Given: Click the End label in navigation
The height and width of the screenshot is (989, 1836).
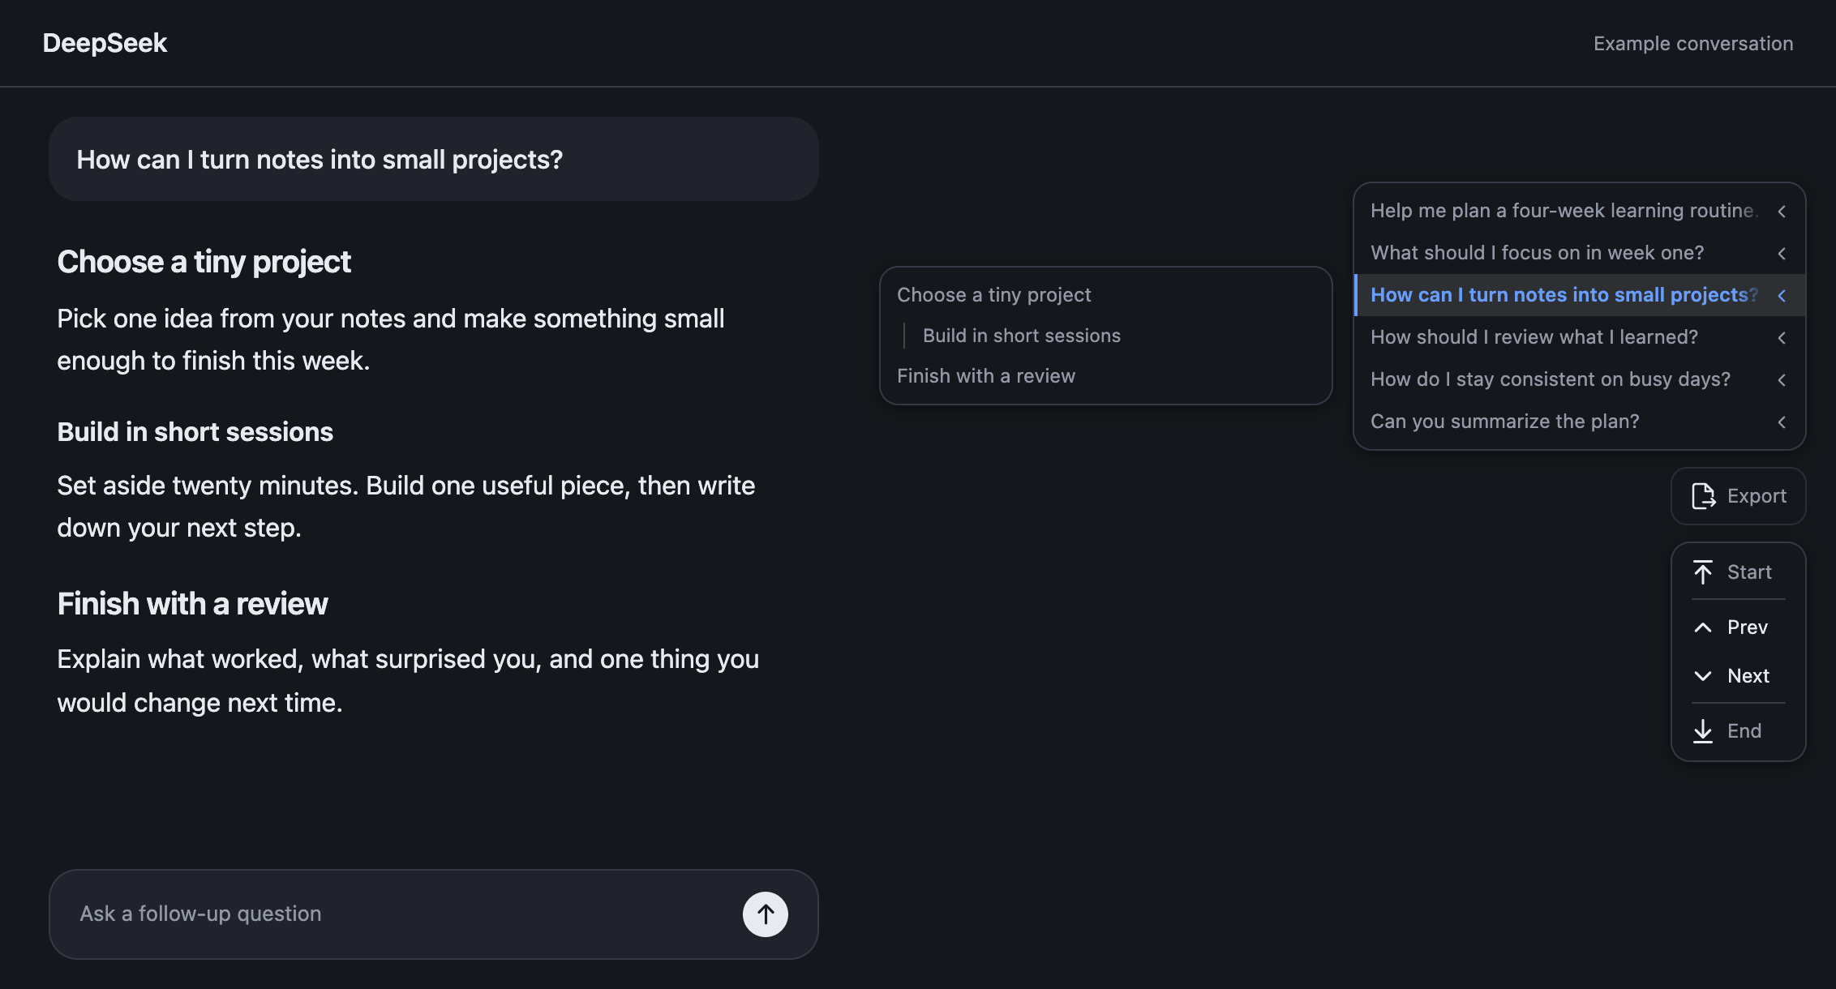Looking at the screenshot, I should (1744, 731).
